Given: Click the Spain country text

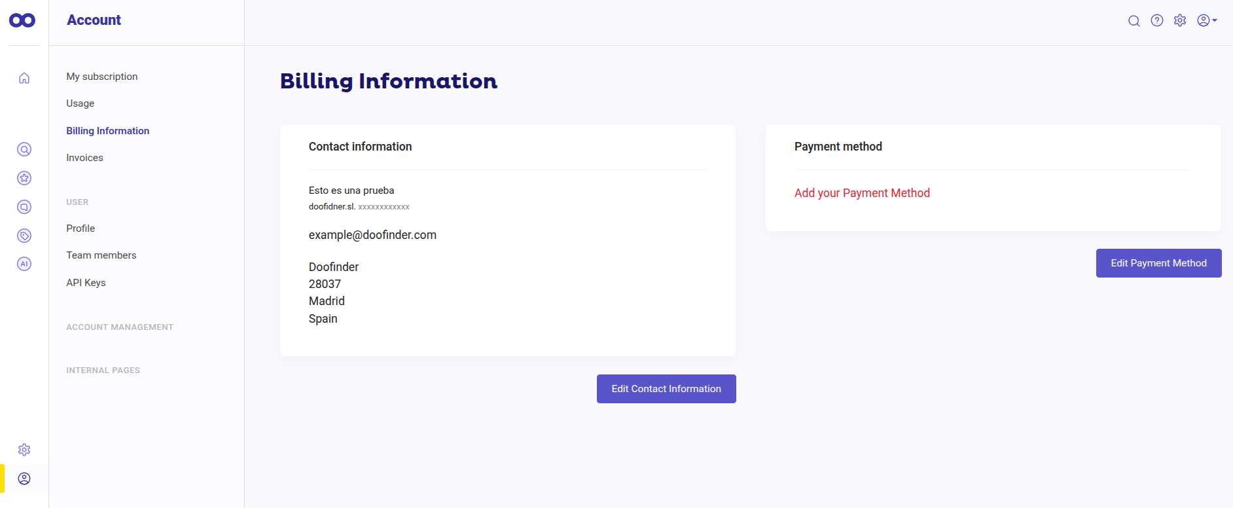Looking at the screenshot, I should pyautogui.click(x=323, y=319).
